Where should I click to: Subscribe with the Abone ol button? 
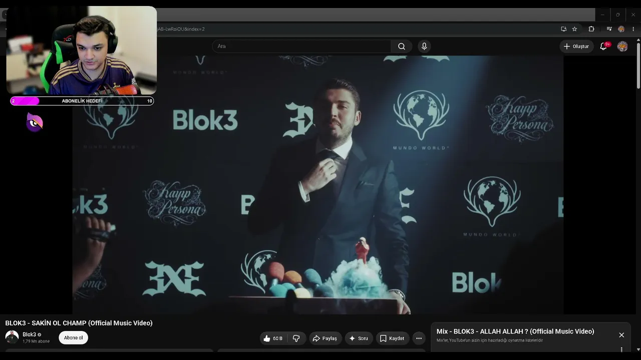(x=73, y=337)
